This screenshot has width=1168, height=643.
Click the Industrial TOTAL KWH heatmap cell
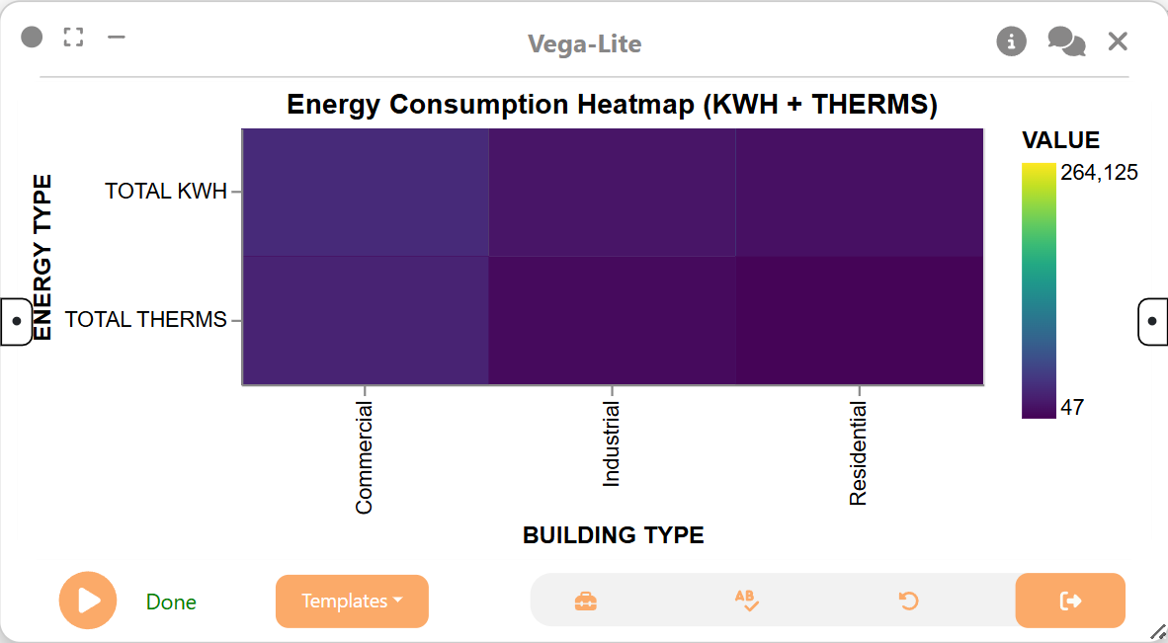(613, 192)
